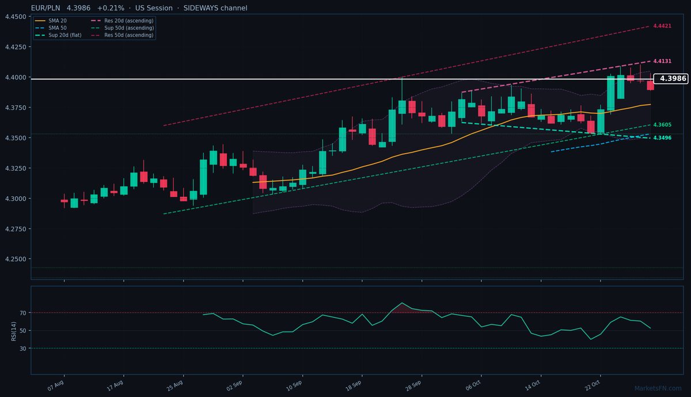
Task: Click the Res 20d (ascending) legend entry
Action: point(122,21)
